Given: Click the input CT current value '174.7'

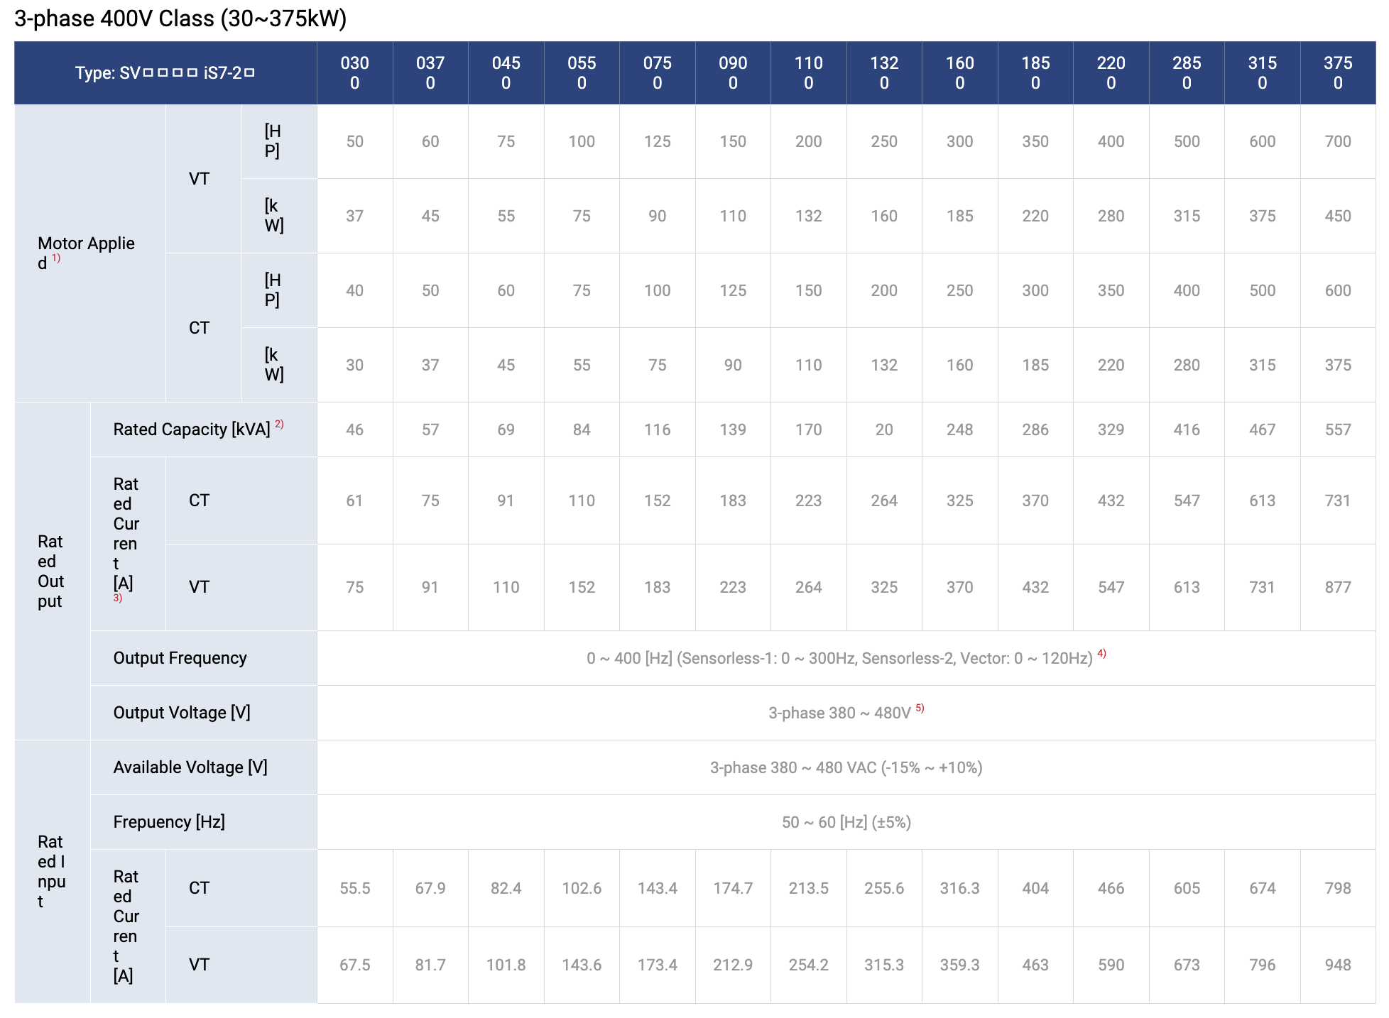Looking at the screenshot, I should click(733, 888).
